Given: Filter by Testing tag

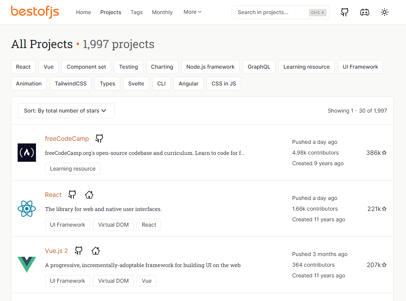Looking at the screenshot, I should point(129,67).
